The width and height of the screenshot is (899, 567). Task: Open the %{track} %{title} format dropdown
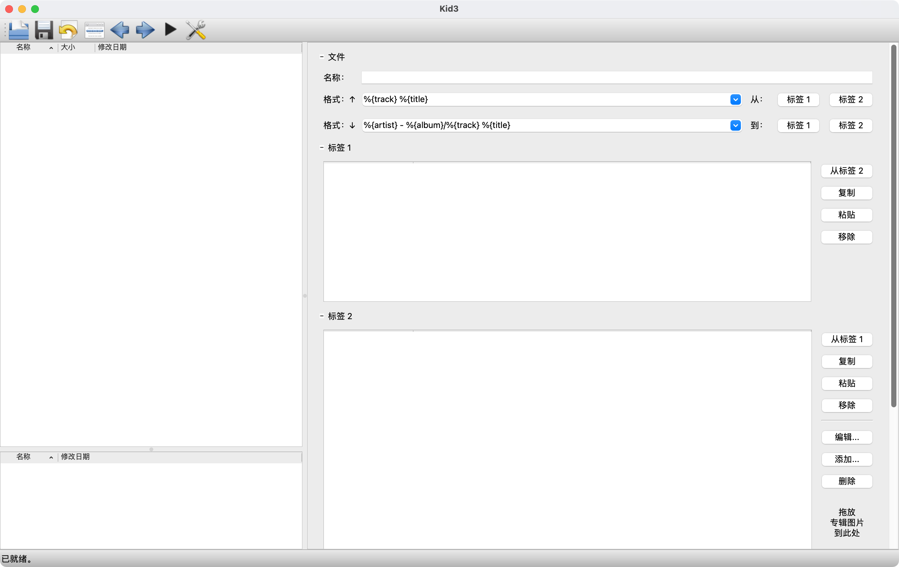point(735,99)
